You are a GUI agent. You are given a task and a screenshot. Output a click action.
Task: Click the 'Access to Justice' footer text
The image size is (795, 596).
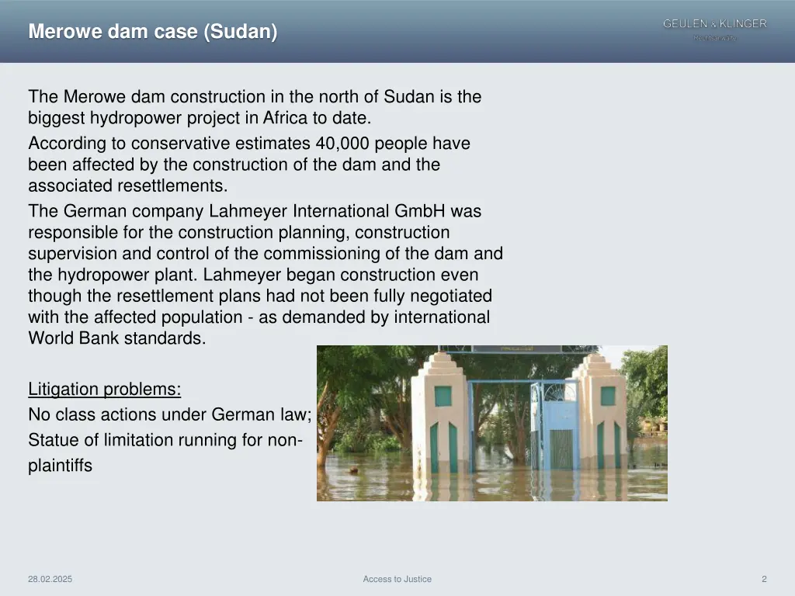coord(397,579)
